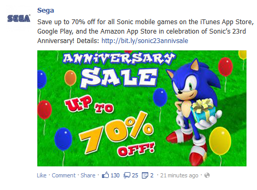Click the shares note icon

145,175
